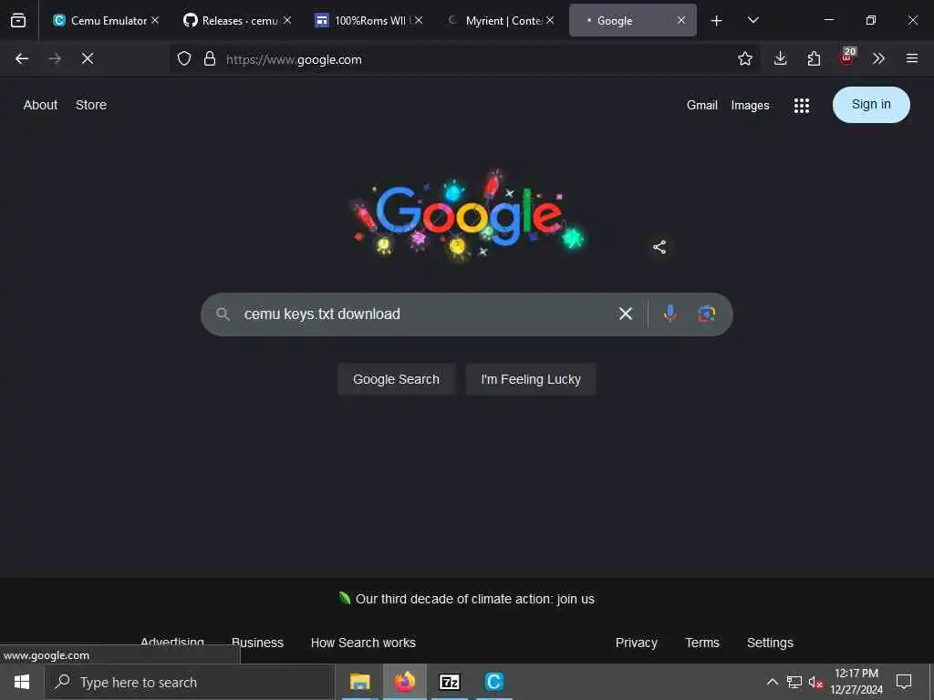Go back to previous page
Image resolution: width=934 pixels, height=700 pixels.
[x=22, y=58]
